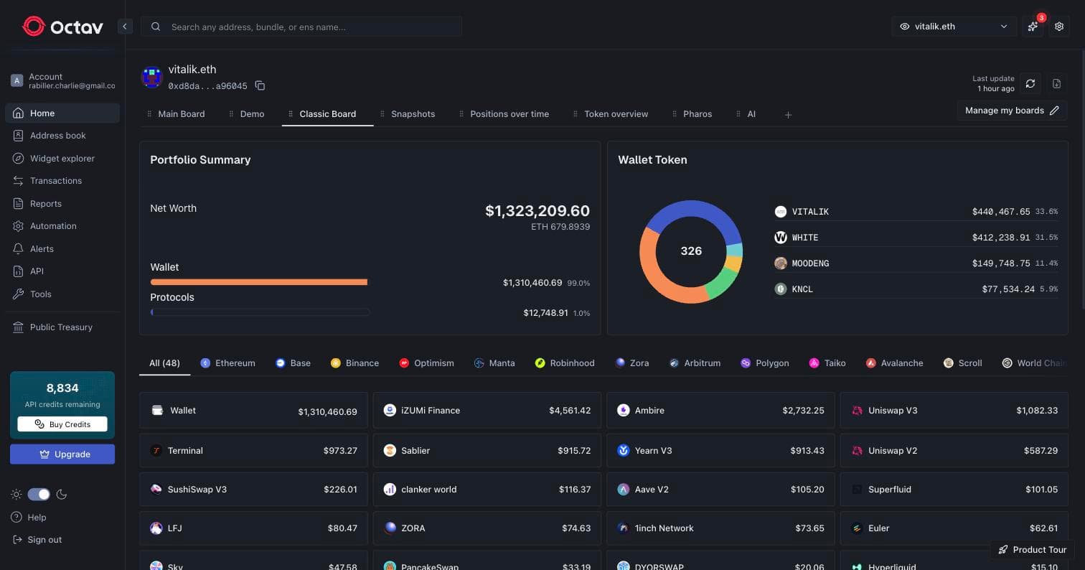The height and width of the screenshot is (570, 1085).
Task: Filter positions by Base chain
Action: (293, 363)
